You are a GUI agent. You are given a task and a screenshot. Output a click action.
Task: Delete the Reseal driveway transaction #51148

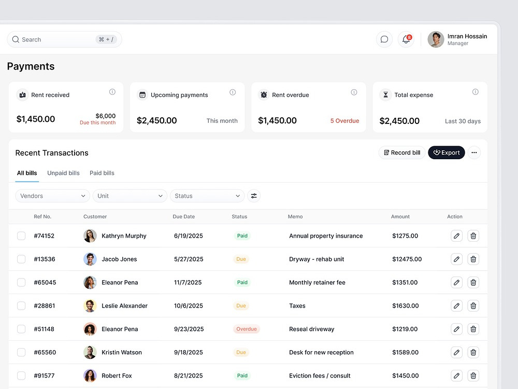point(473,329)
